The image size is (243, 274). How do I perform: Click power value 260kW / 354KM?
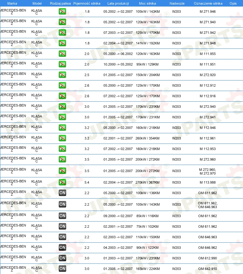[147, 138]
